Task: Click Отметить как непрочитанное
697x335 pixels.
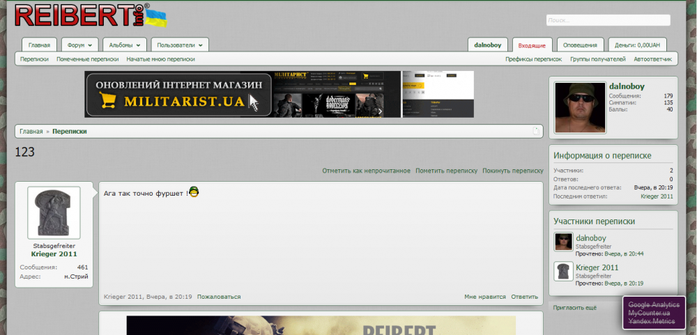Action: pos(367,171)
